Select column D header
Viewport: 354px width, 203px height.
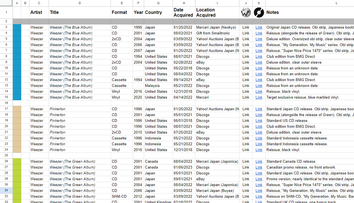click(80, 3)
